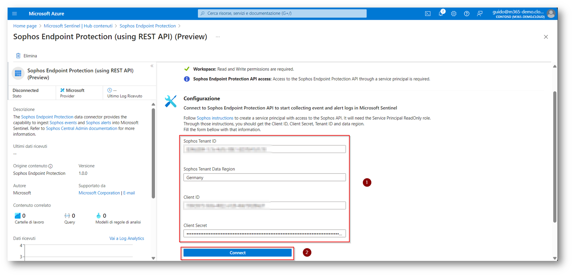Close the Sophos connector blade
This screenshot has height=276, width=573.
pos(546,37)
